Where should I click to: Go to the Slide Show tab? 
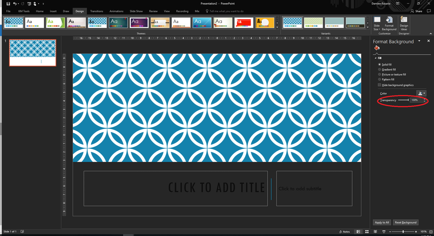tap(136, 11)
